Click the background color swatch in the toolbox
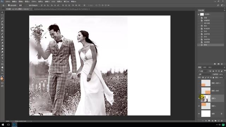Image resolution: width=226 pixels, height=127 pixels. [x=3, y=80]
